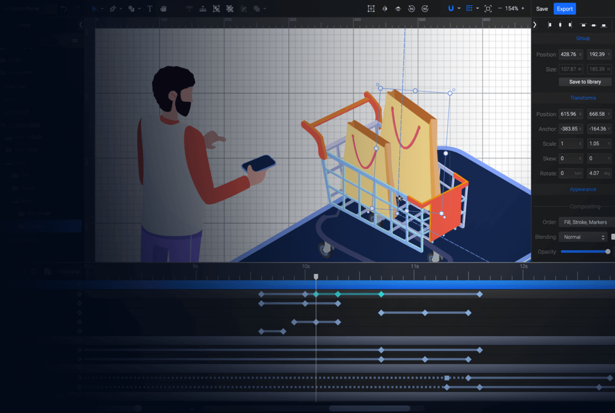Click the Transforms section header
The height and width of the screenshot is (413, 615).
[583, 98]
